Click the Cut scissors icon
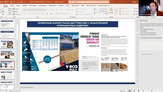The height and width of the screenshot is (92, 163). [3, 9]
